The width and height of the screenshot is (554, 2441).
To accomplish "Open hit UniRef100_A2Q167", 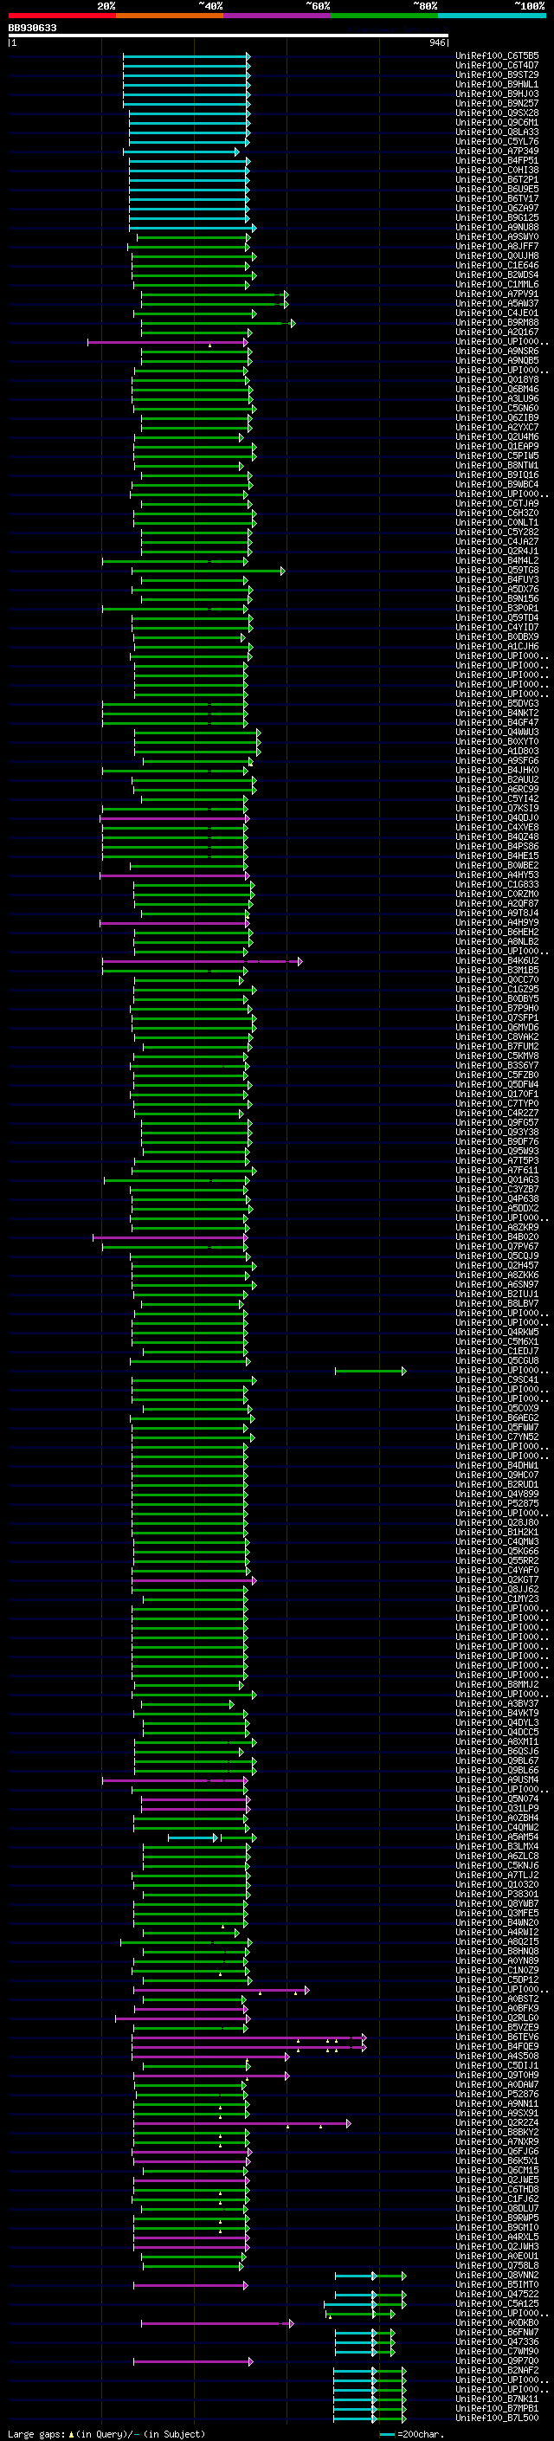I will [497, 333].
